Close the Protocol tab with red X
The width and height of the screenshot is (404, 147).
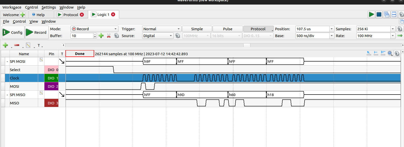click(x=82, y=15)
